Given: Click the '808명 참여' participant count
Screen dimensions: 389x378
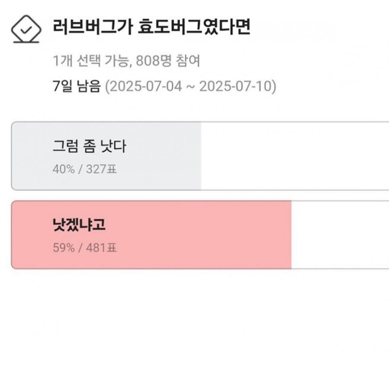Looking at the screenshot, I should pos(168,61).
